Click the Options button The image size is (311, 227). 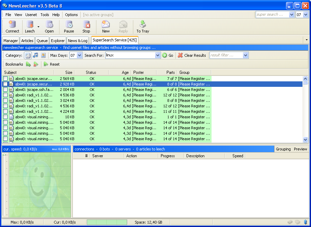(x=71, y=15)
